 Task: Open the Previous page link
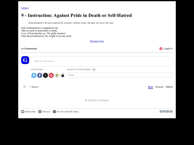(x=94, y=41)
